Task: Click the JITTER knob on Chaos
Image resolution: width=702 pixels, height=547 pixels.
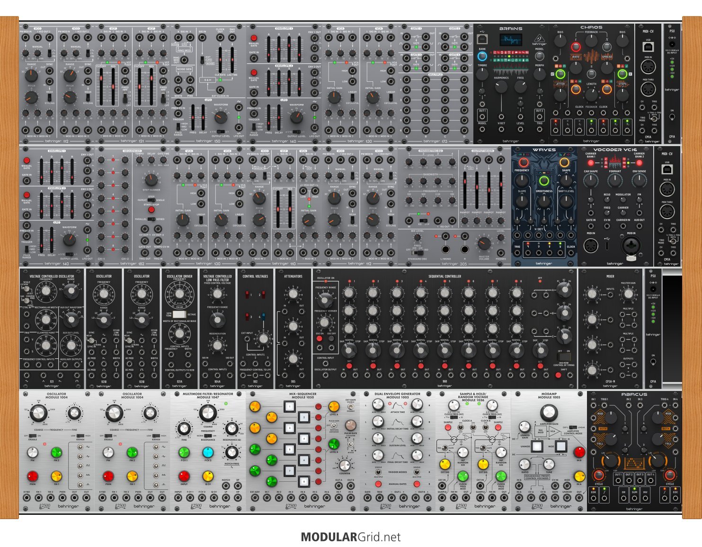Action: [560, 95]
